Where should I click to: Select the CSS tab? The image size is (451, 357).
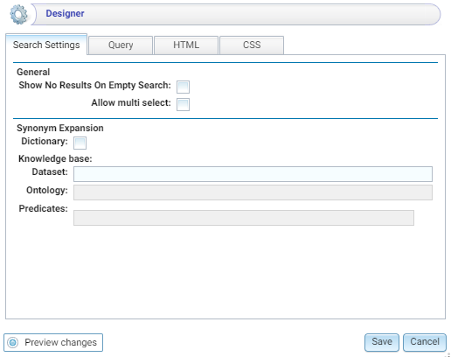pos(252,45)
